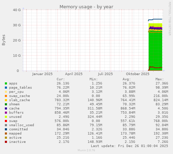Screen dimensions: 173x154
Task: Click the vmalloc_used gray legend swatch
Action: (6, 125)
